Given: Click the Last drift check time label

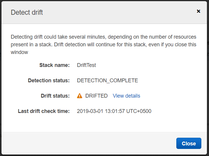Looking at the screenshot, I should pyautogui.click(x=44, y=111).
